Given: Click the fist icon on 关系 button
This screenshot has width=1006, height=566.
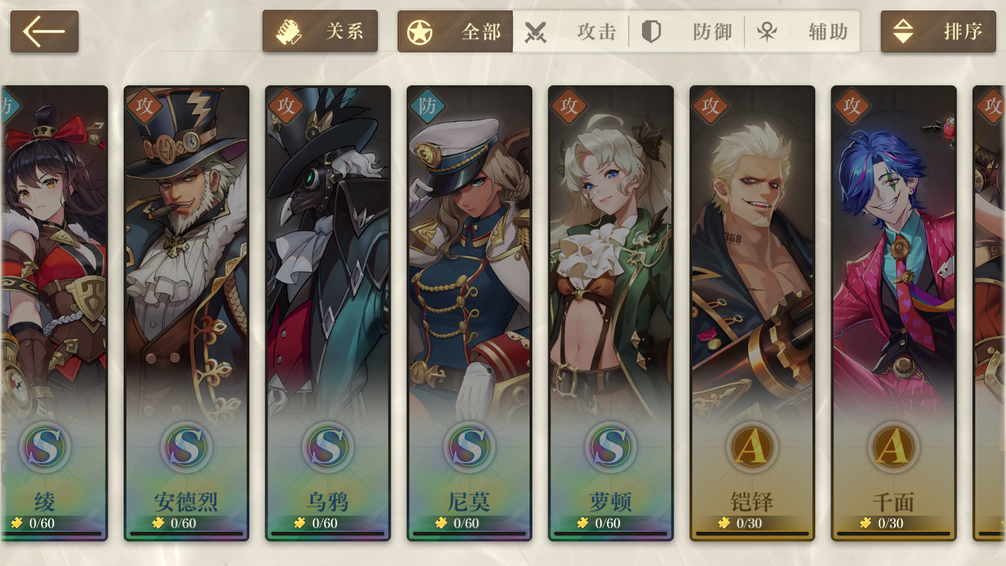Looking at the screenshot, I should (x=289, y=32).
